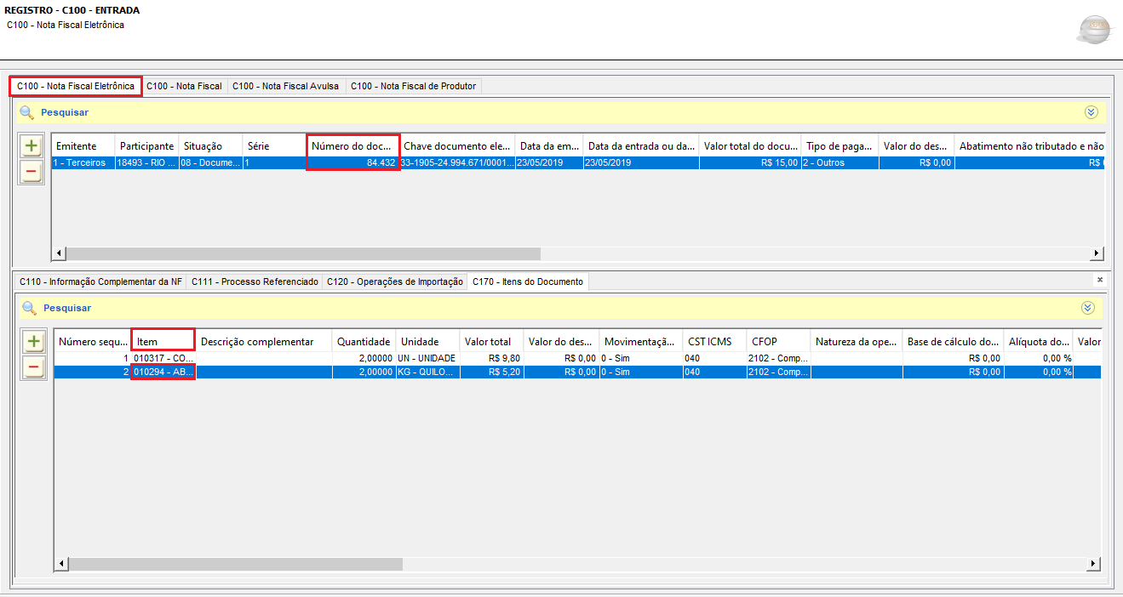Select the C170 - Itens do Documento tab
Image resolution: width=1123 pixels, height=597 pixels.
click(x=528, y=281)
